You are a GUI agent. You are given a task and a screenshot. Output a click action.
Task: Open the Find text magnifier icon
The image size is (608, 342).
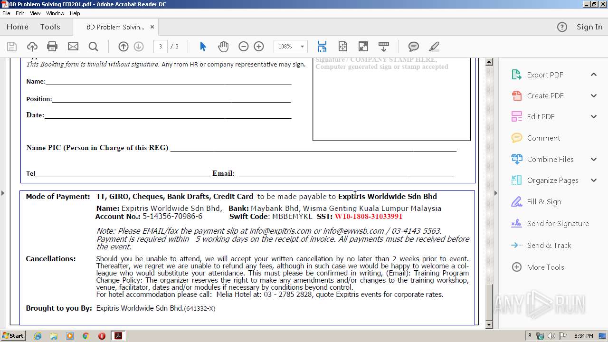click(x=94, y=46)
